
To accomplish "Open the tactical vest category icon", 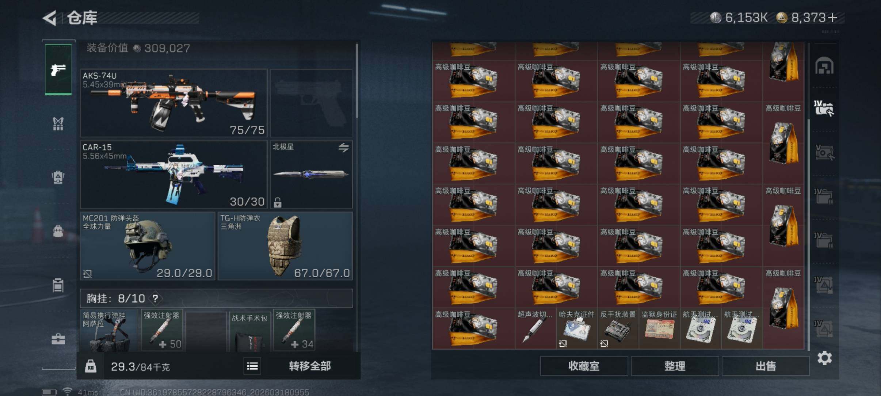I will (x=58, y=123).
